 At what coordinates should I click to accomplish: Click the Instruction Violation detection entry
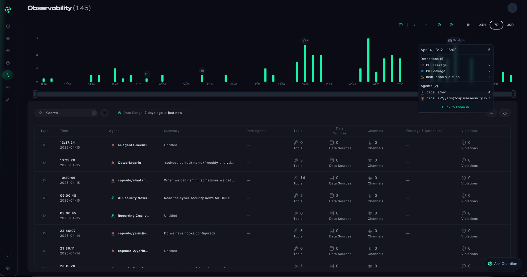point(455,77)
